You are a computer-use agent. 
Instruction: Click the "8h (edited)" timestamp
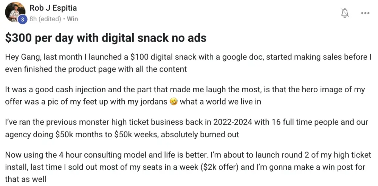point(45,19)
